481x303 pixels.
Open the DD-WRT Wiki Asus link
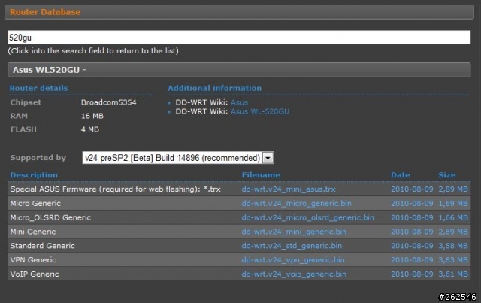(x=239, y=102)
